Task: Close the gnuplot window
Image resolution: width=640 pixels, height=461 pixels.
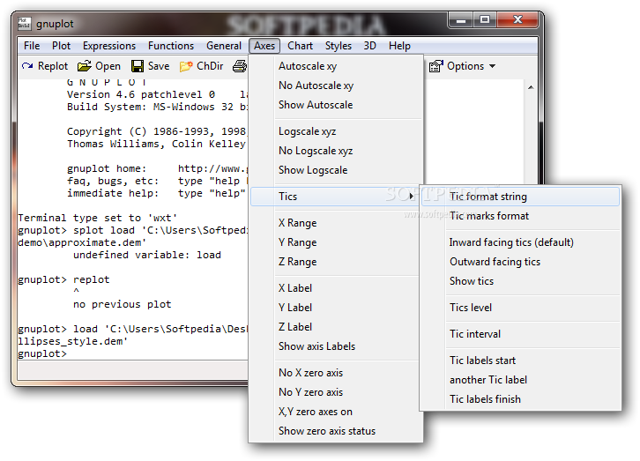Action: pos(517,20)
